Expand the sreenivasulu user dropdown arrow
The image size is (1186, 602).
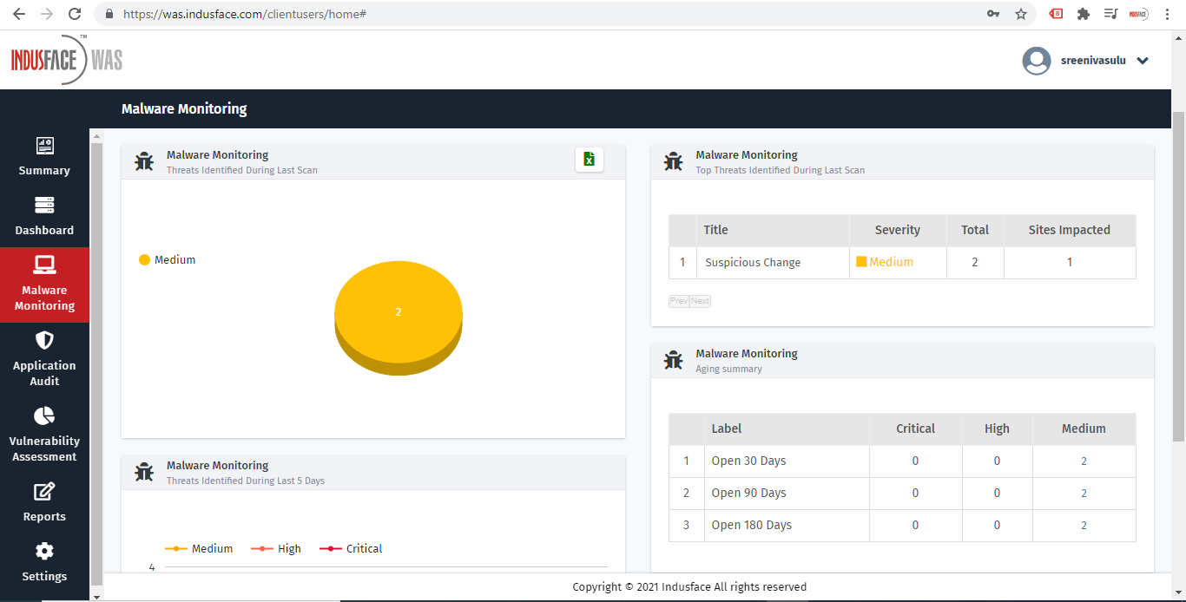[1143, 61]
